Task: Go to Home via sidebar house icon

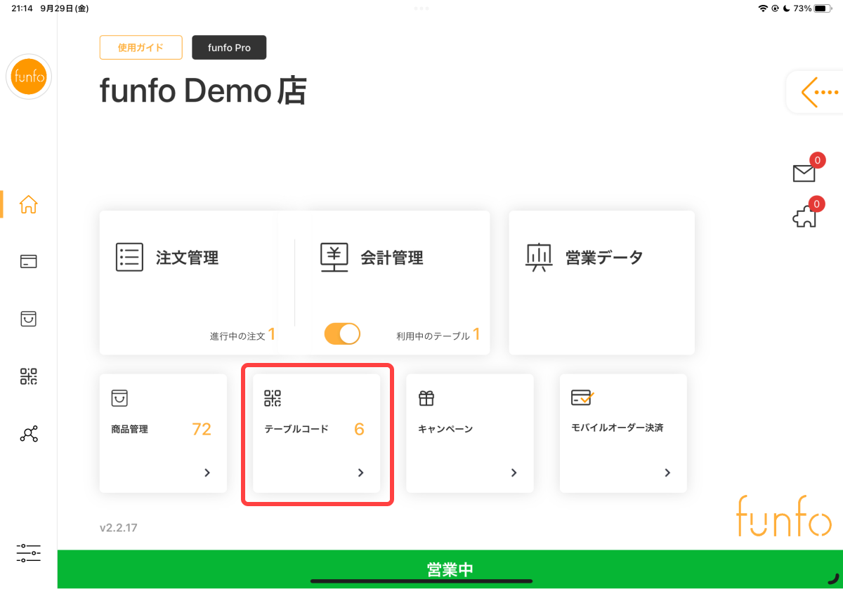Action: 29,204
